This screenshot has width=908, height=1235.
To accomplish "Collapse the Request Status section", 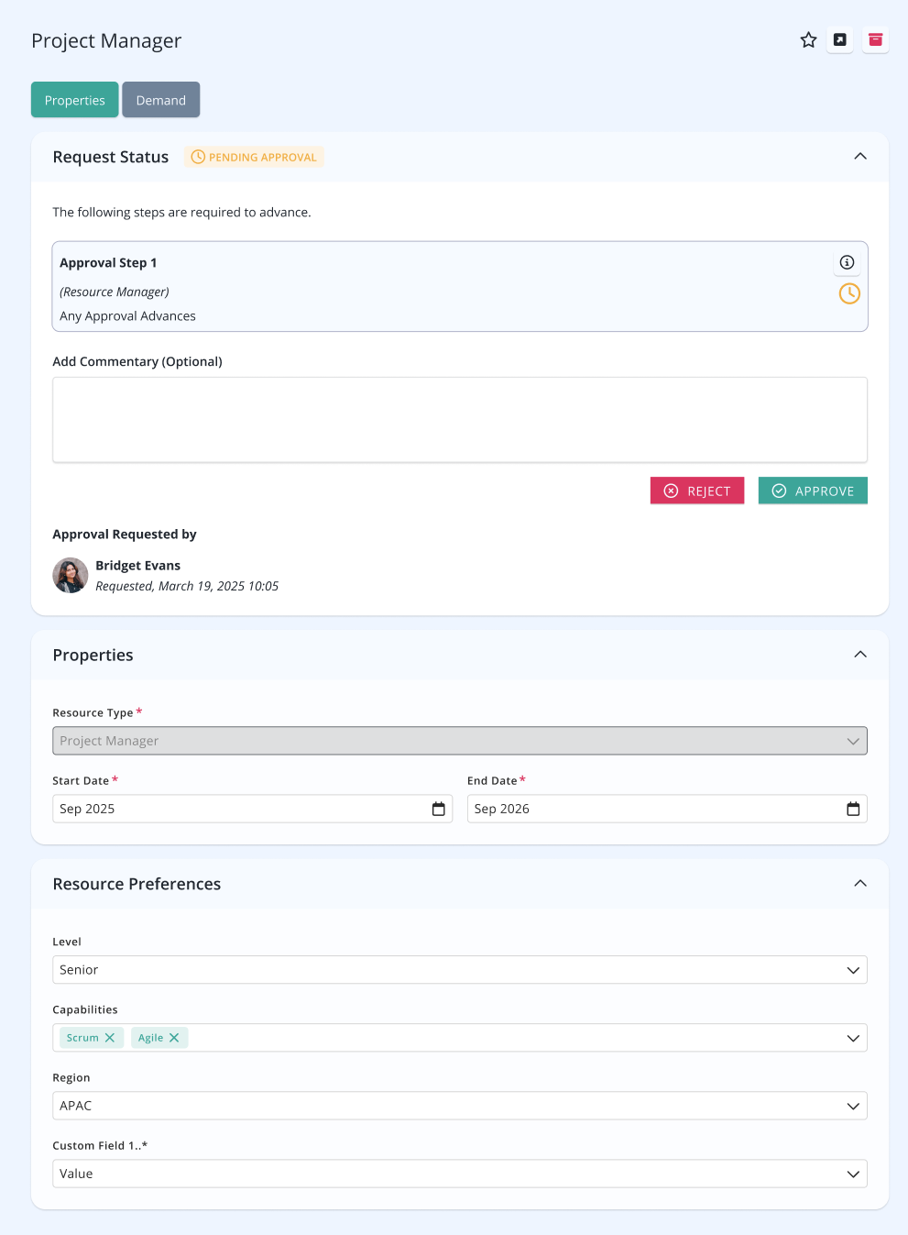I will pyautogui.click(x=860, y=157).
